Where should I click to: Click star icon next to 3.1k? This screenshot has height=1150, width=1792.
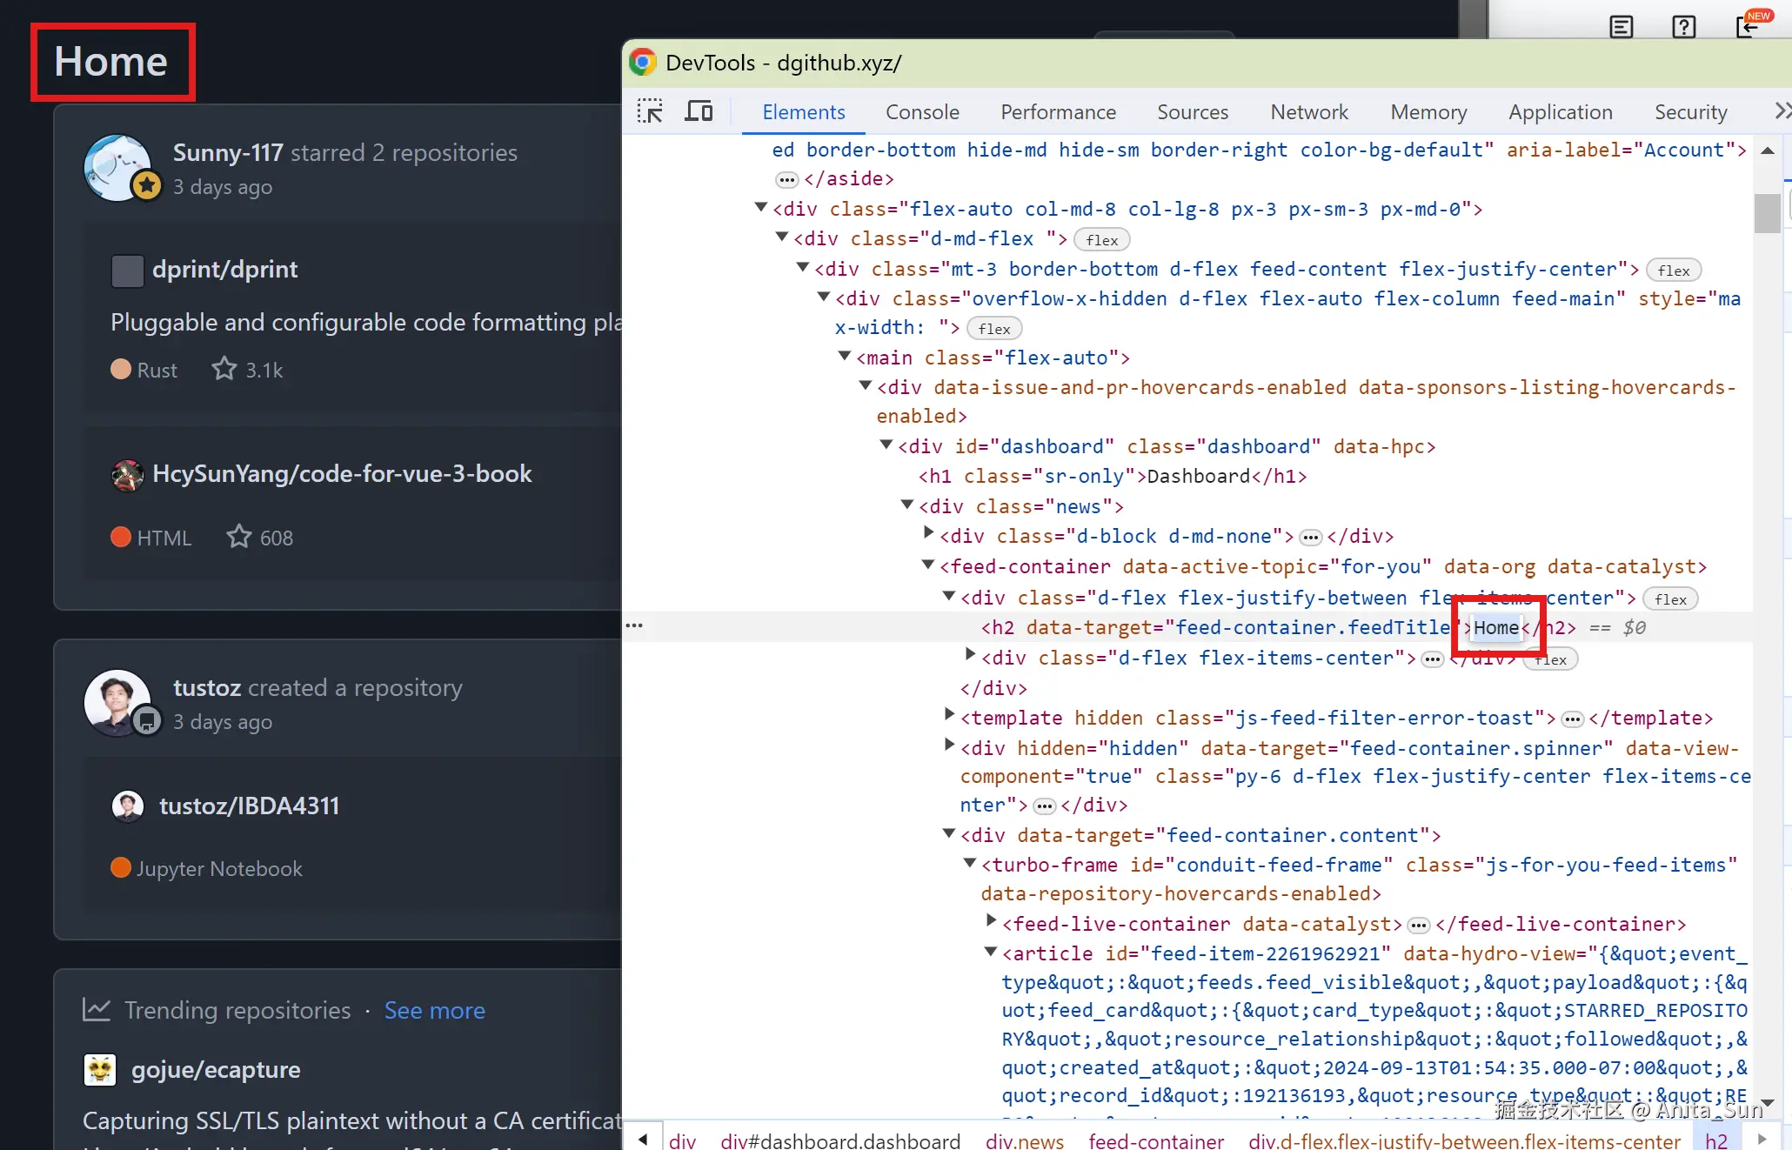point(224,369)
